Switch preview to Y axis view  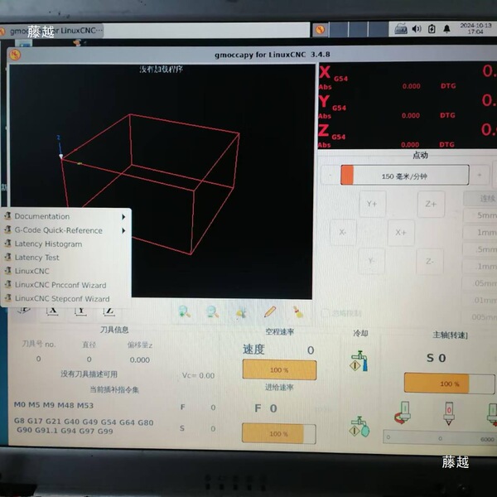coord(81,311)
